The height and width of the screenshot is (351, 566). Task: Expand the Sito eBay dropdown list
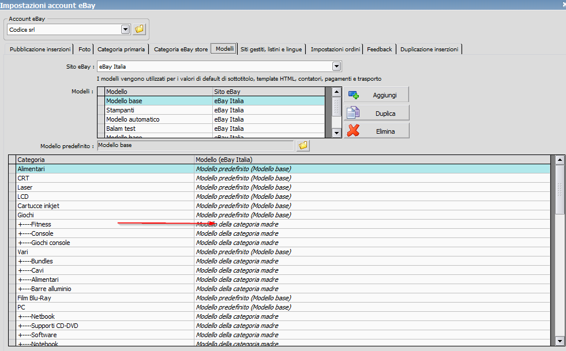(x=336, y=66)
